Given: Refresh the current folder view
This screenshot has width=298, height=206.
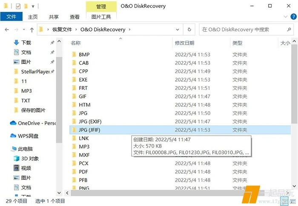Looking at the screenshot, I should click(x=189, y=30).
